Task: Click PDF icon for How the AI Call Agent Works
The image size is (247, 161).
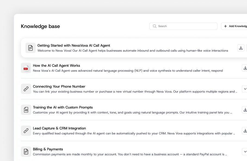Action: 26,68
